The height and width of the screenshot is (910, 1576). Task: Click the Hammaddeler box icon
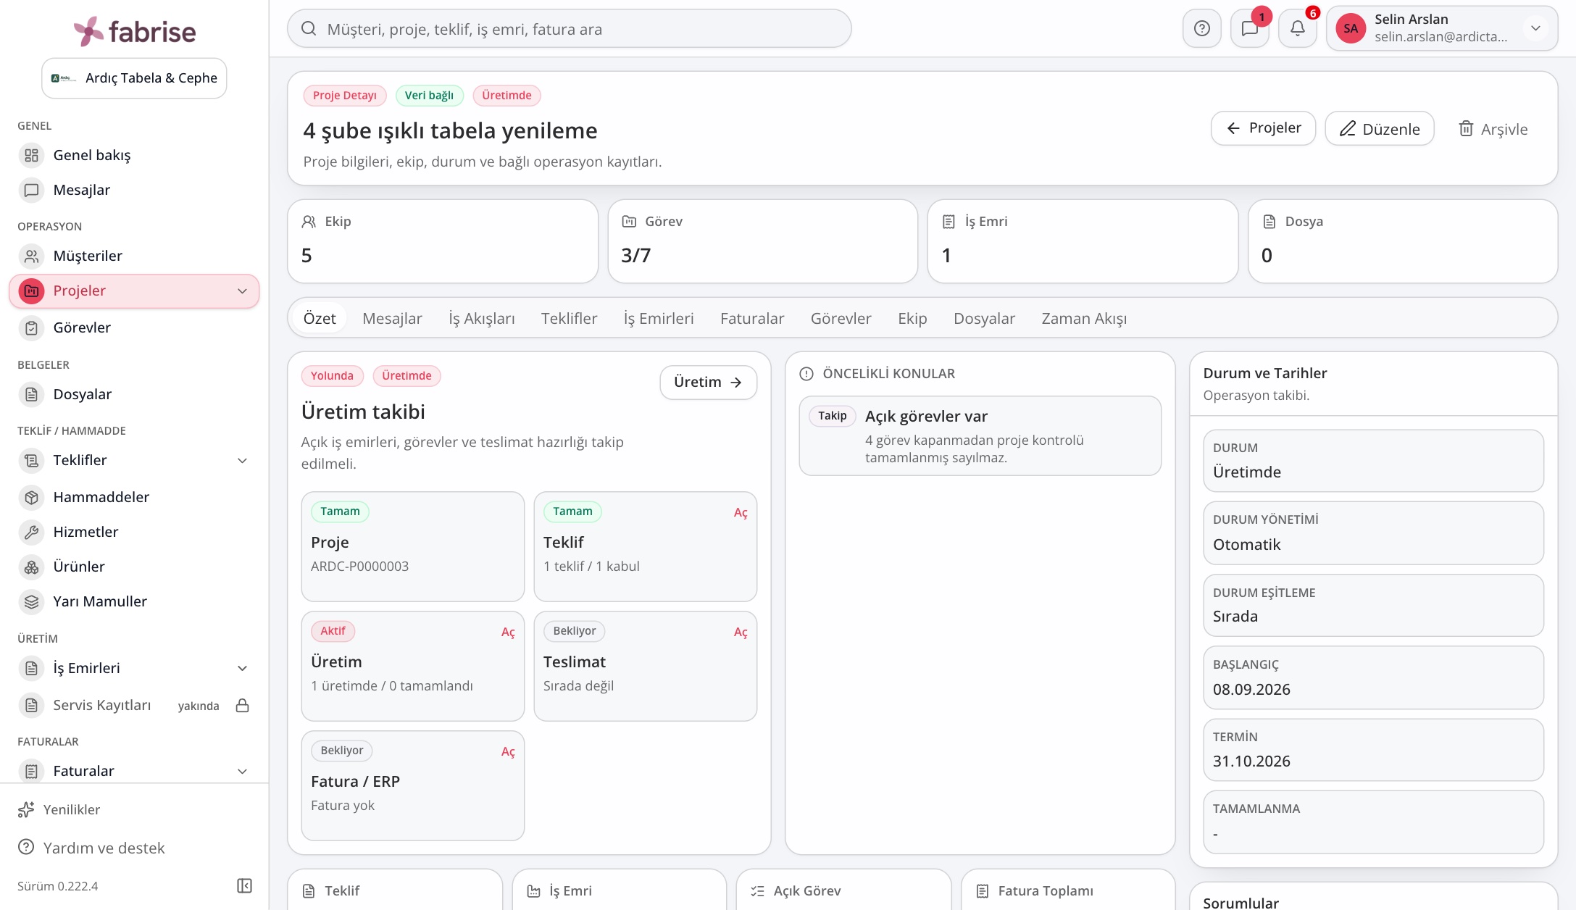tap(31, 497)
